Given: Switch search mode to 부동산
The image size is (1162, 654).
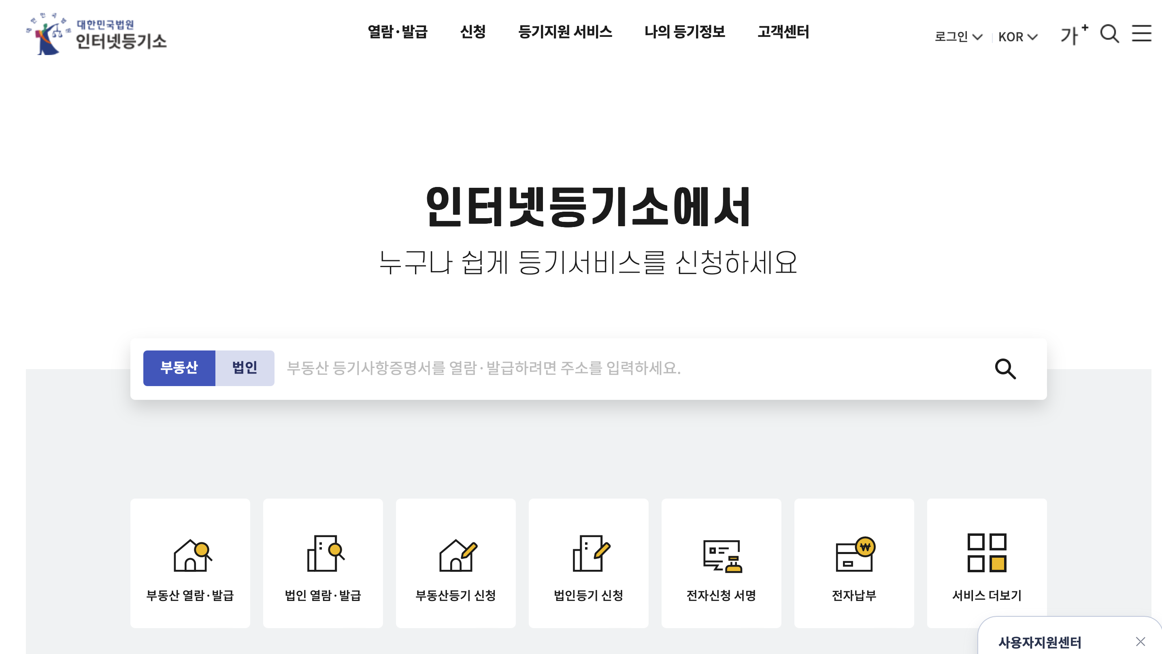Looking at the screenshot, I should tap(179, 368).
